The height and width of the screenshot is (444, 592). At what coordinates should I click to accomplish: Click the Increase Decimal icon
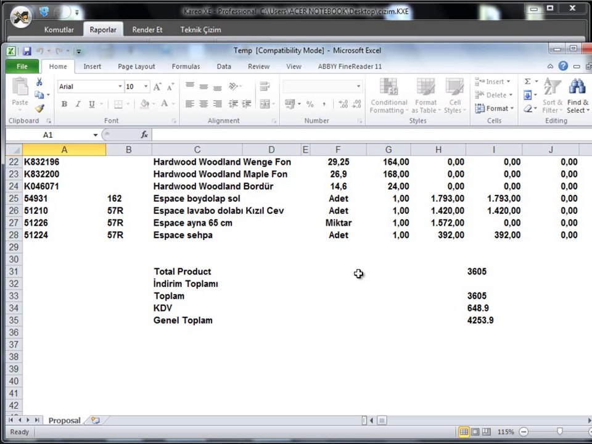tap(343, 104)
